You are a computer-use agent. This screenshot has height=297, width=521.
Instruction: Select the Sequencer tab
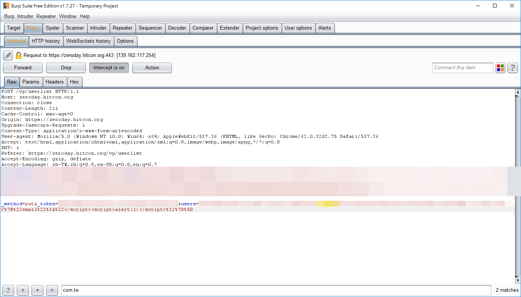(x=150, y=28)
